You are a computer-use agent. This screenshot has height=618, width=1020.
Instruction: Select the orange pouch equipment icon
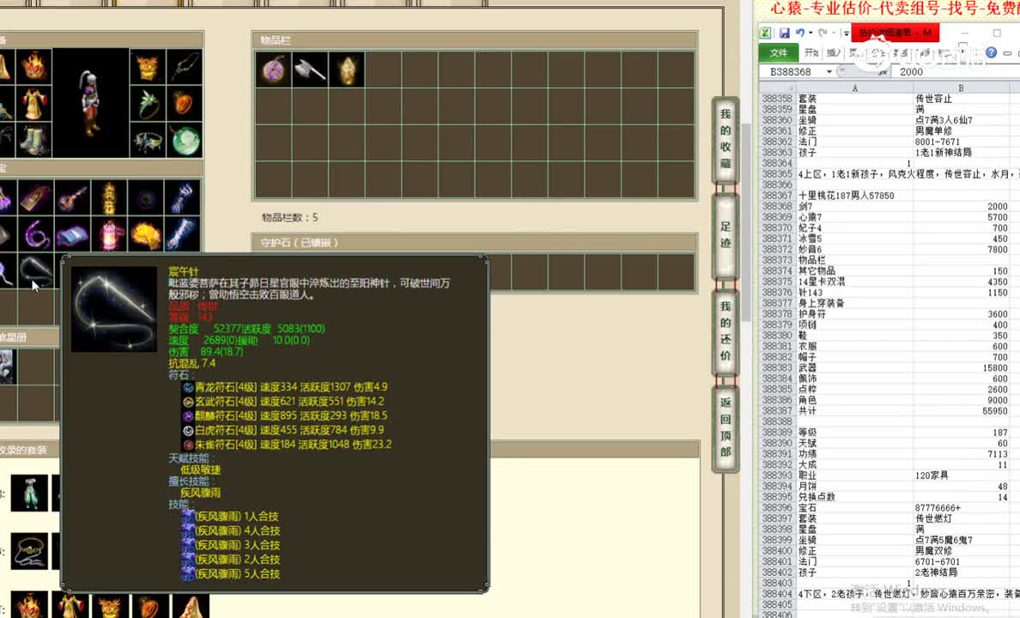click(185, 103)
